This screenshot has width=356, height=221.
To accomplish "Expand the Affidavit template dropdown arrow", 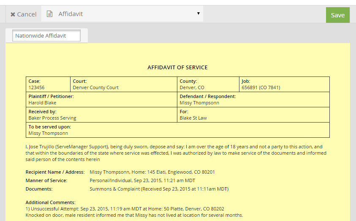I will pyautogui.click(x=198, y=14).
